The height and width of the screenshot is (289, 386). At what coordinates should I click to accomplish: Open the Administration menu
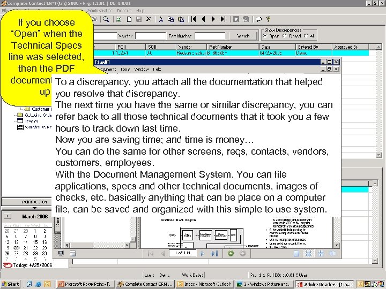point(100,11)
